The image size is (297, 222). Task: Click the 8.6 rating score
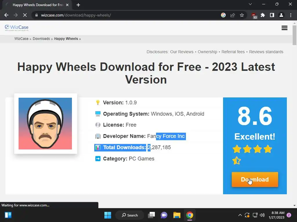coord(255,116)
